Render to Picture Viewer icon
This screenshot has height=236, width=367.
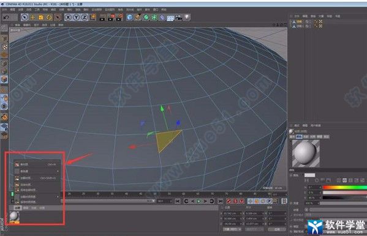pos(111,17)
